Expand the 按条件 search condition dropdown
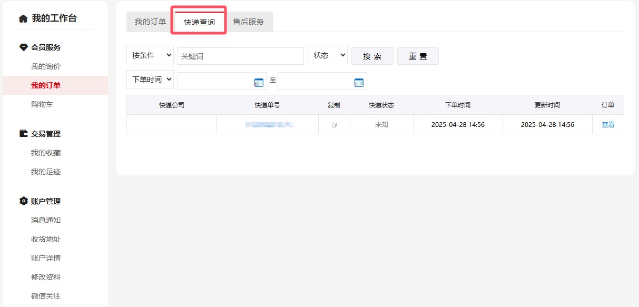 click(150, 55)
